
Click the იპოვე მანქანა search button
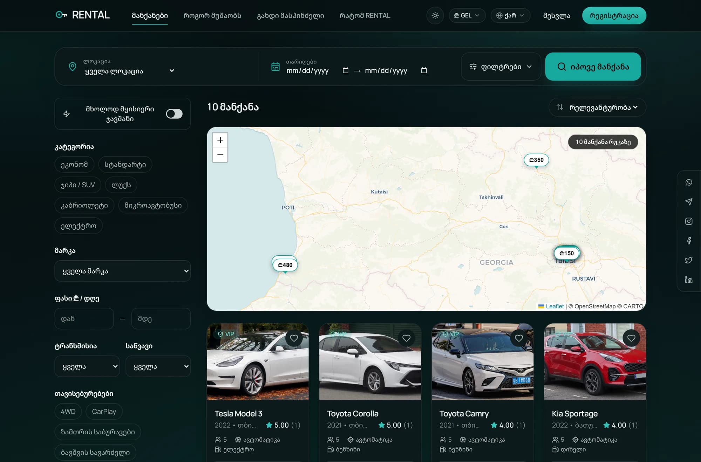[x=593, y=67]
